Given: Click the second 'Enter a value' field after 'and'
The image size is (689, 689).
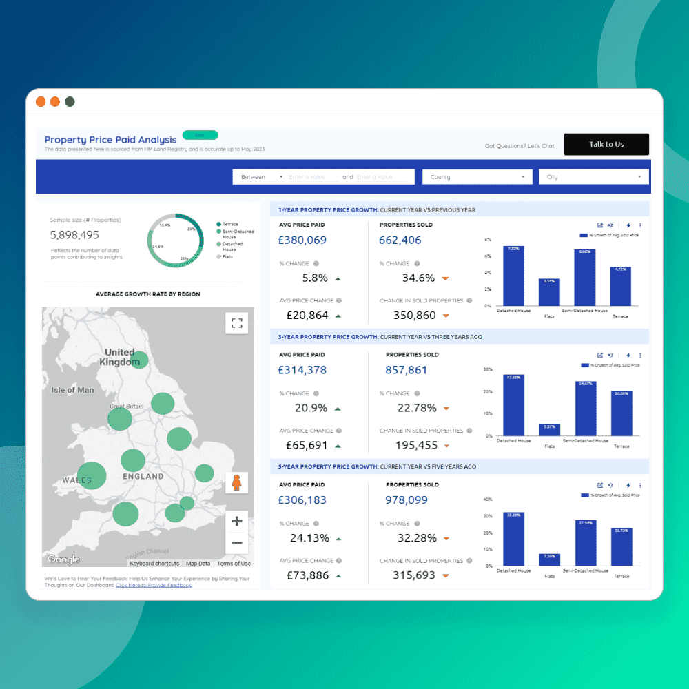Looking at the screenshot, I should coord(382,177).
